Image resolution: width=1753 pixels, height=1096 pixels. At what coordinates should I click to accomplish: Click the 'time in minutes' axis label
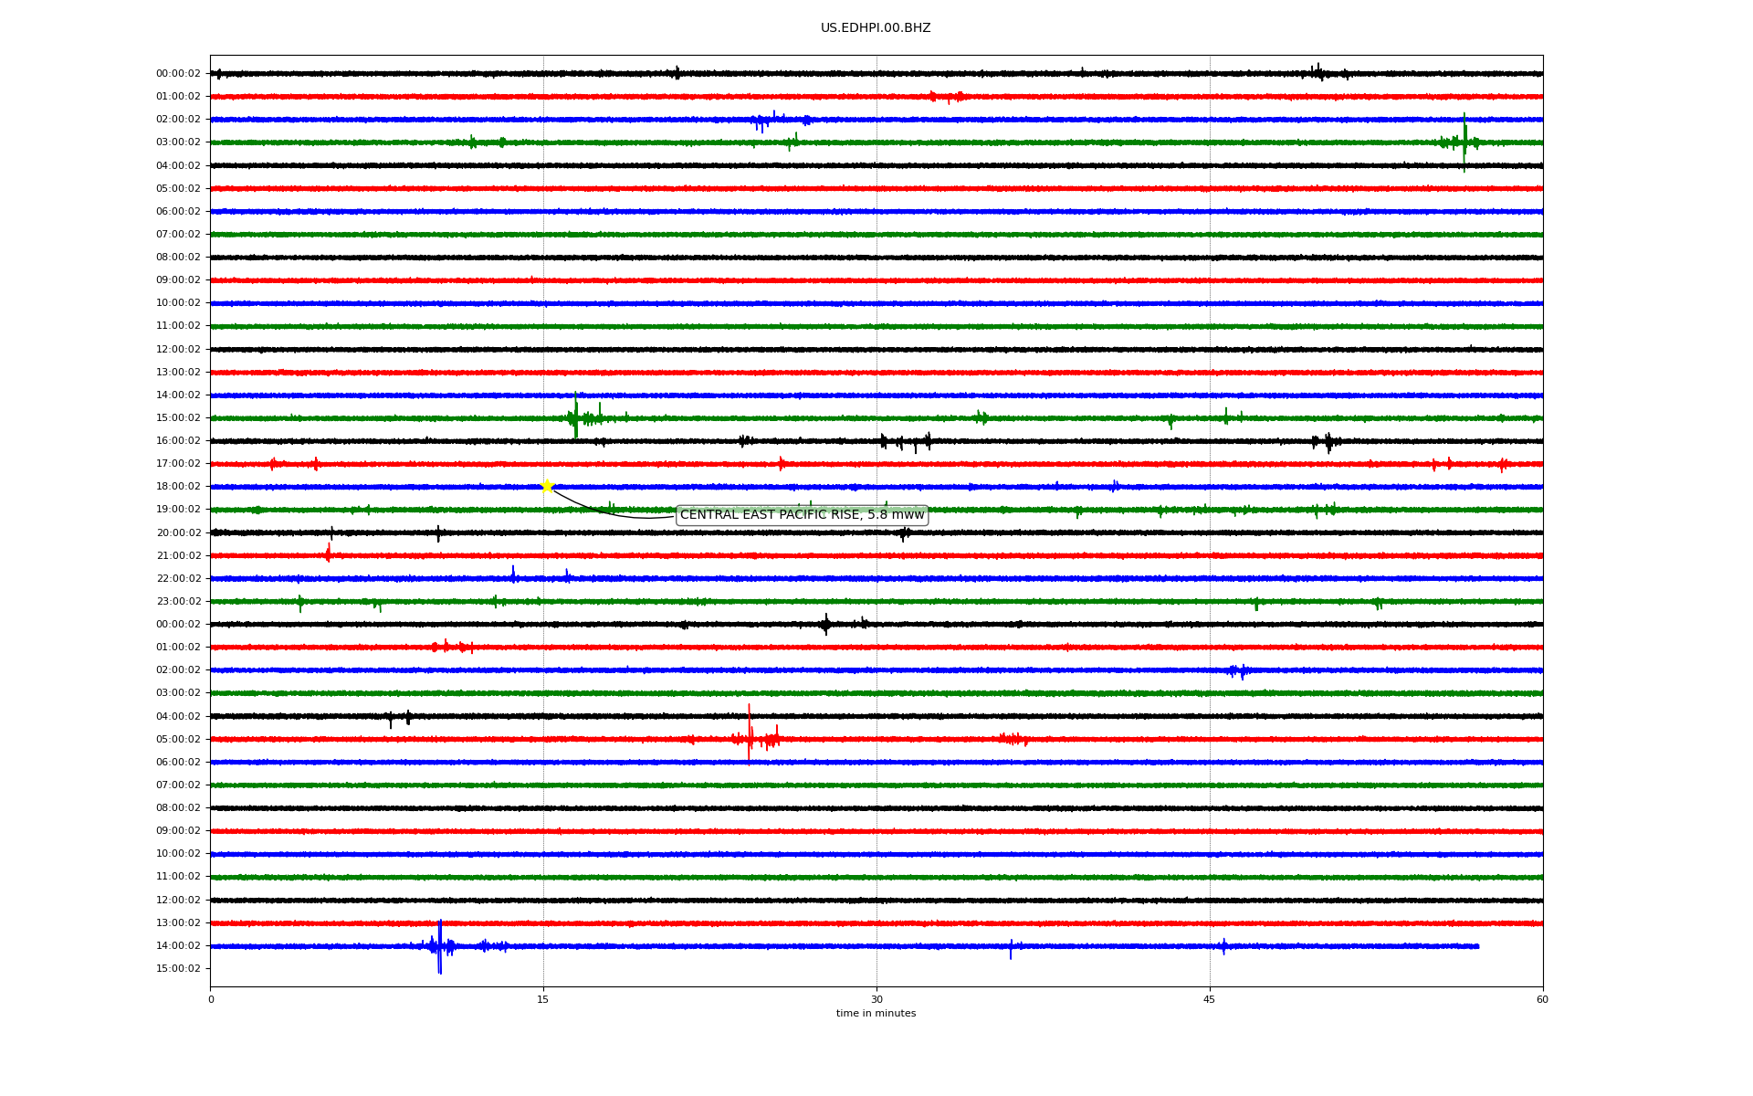[876, 1014]
